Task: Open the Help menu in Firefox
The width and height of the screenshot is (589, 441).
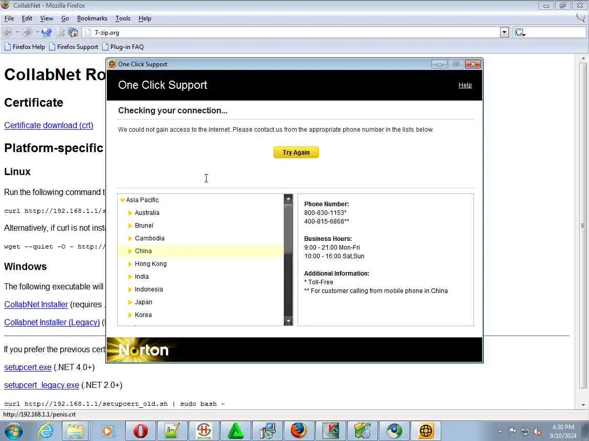Action: (x=145, y=18)
